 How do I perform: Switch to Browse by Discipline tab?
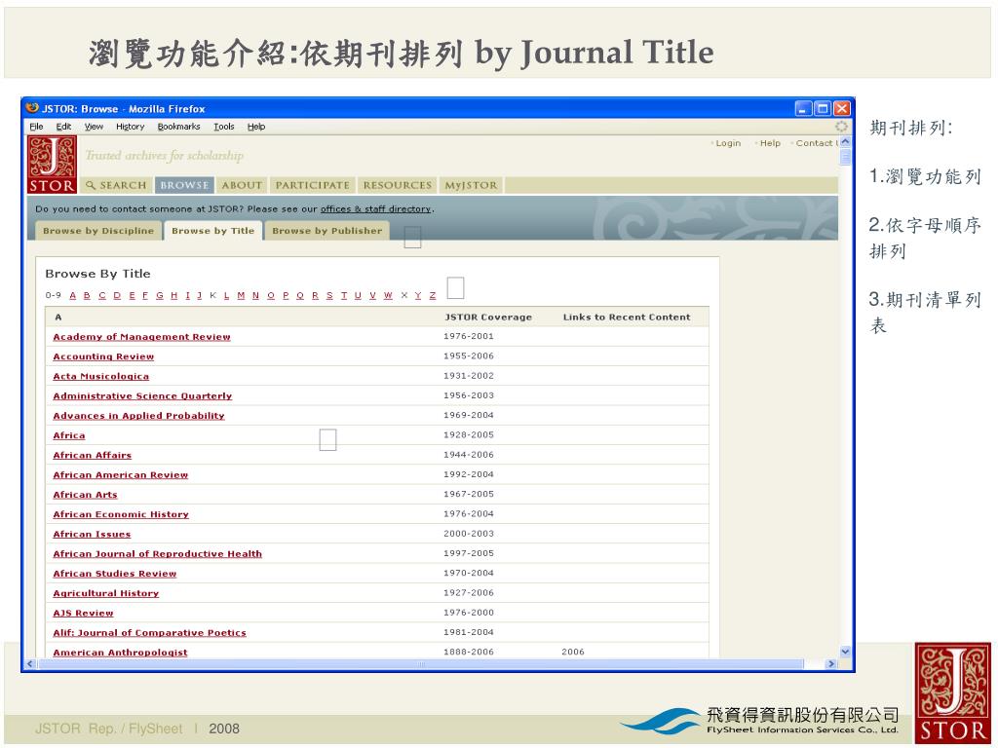(98, 231)
